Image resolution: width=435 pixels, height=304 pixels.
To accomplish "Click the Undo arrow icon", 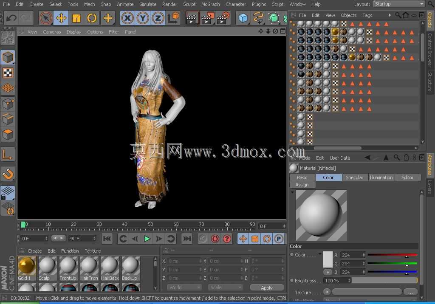I will pos(11,18).
